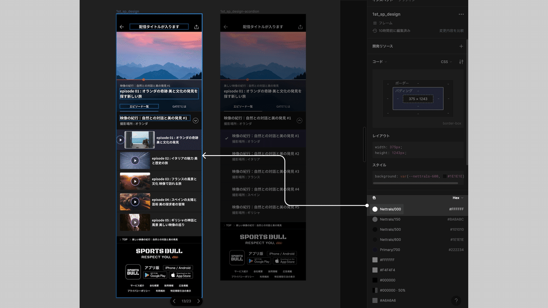Tap the share icon in 1st_sp_design-acordion frame
Screen dimensions: 548x308
[300, 27]
